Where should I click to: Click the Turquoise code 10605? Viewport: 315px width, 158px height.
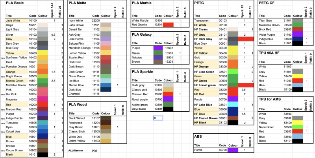pyautogui.click(x=33, y=123)
